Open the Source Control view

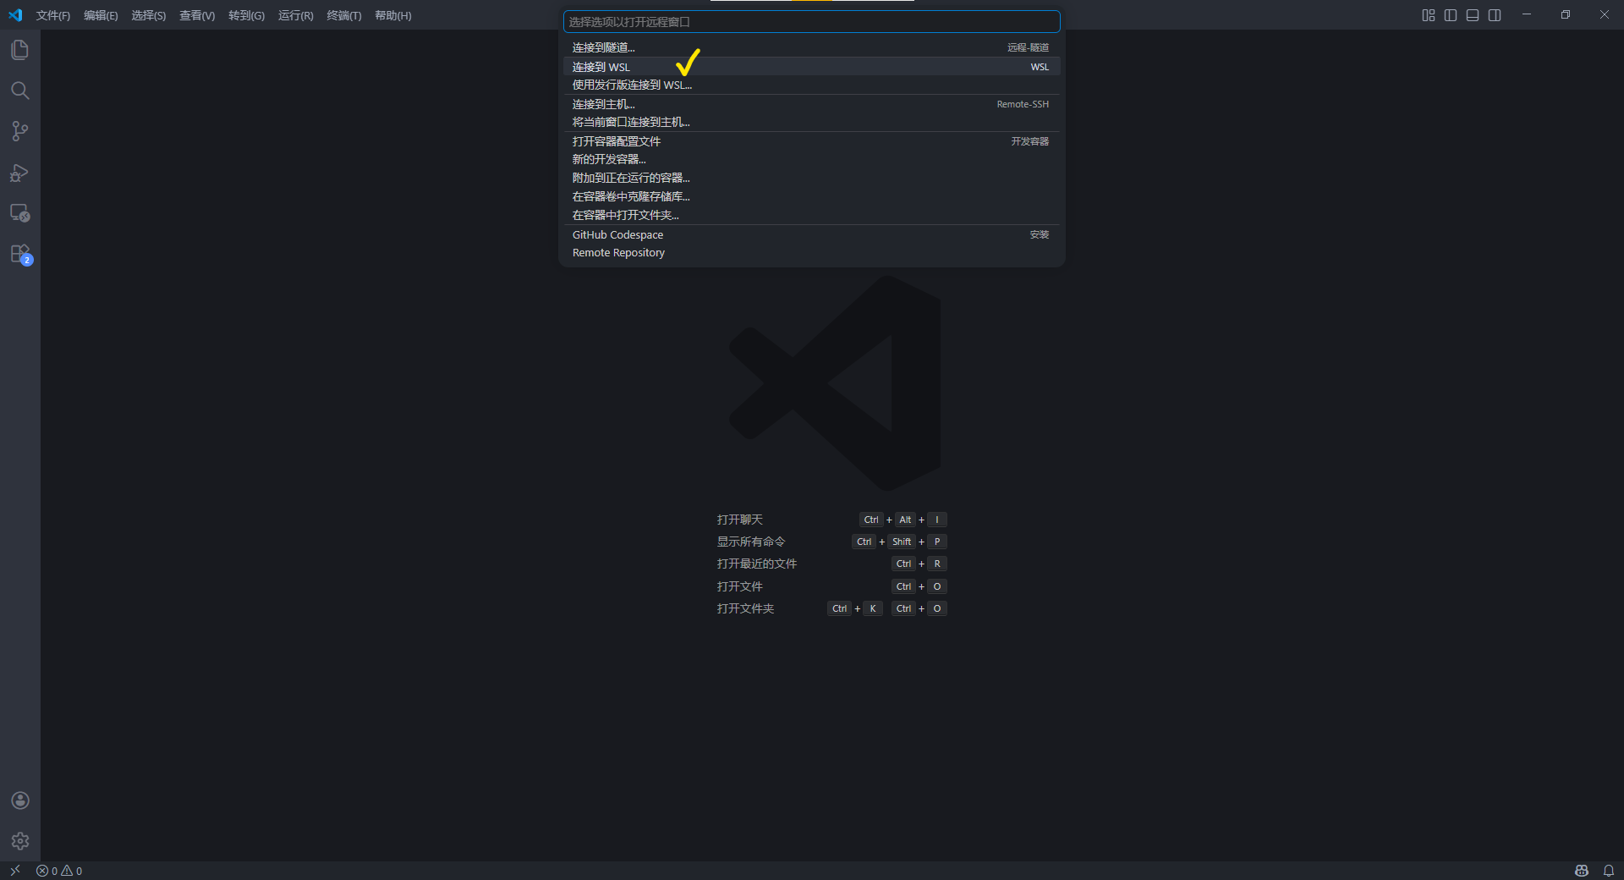(x=20, y=131)
